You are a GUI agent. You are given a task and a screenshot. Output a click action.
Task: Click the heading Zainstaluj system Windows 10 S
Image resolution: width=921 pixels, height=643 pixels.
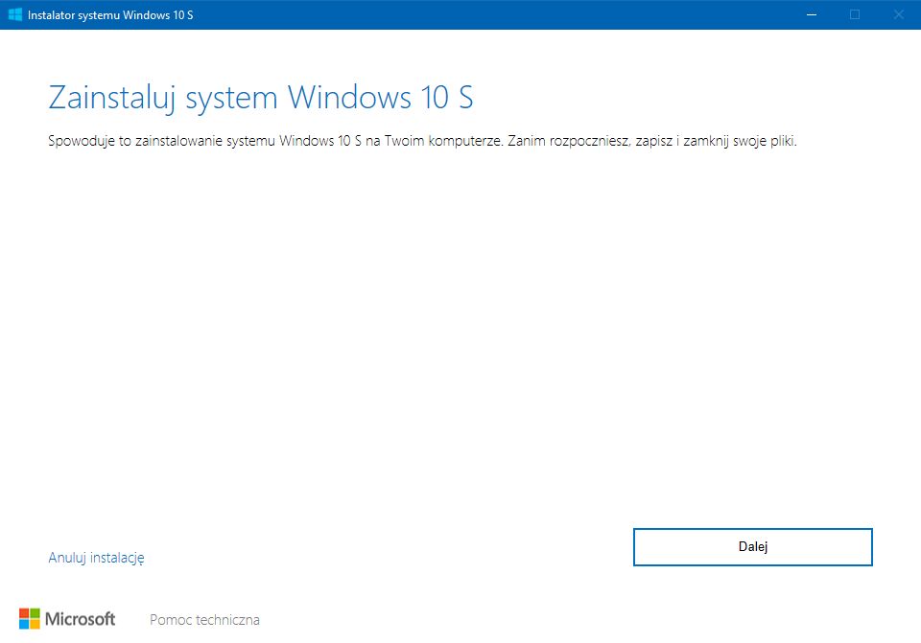261,98
